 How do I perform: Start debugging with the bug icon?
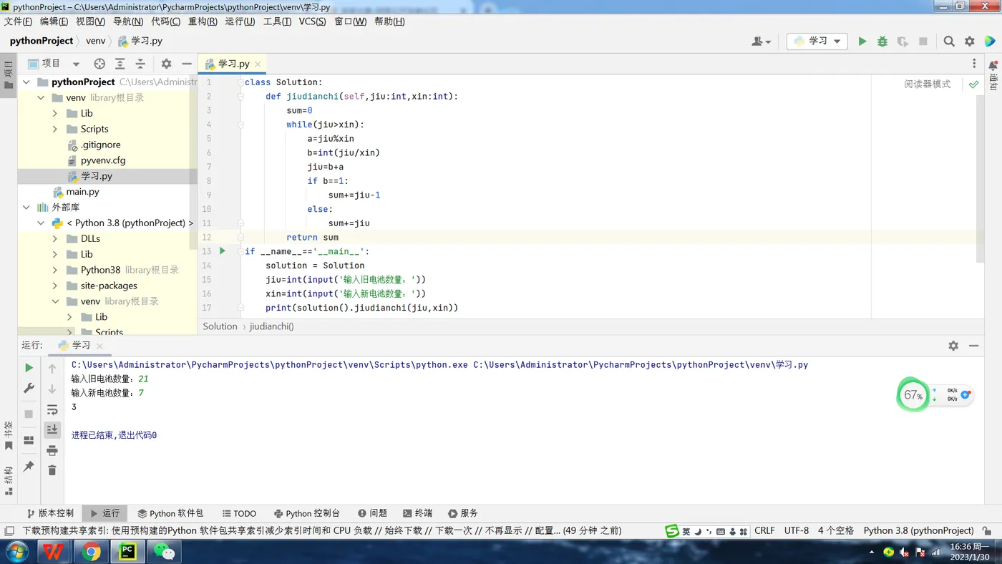(x=882, y=42)
